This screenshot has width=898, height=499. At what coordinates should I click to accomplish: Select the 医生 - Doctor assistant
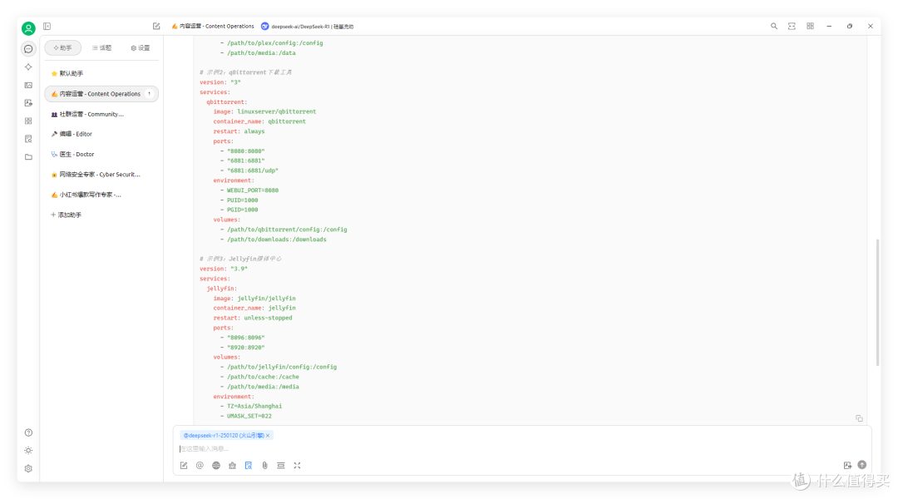click(101, 154)
